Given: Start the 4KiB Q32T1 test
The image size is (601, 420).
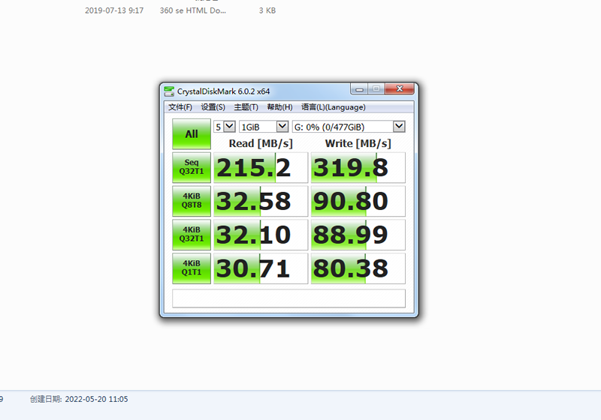Looking at the screenshot, I should tap(192, 235).
